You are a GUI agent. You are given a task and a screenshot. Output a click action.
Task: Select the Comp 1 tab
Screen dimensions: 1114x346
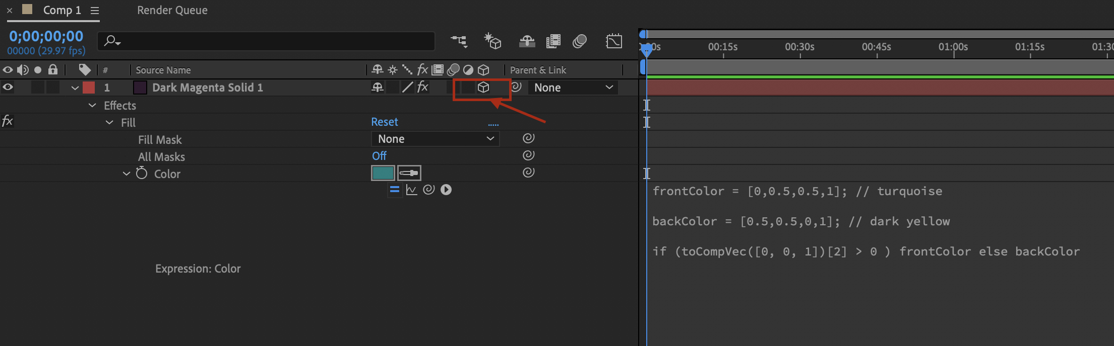(x=62, y=10)
